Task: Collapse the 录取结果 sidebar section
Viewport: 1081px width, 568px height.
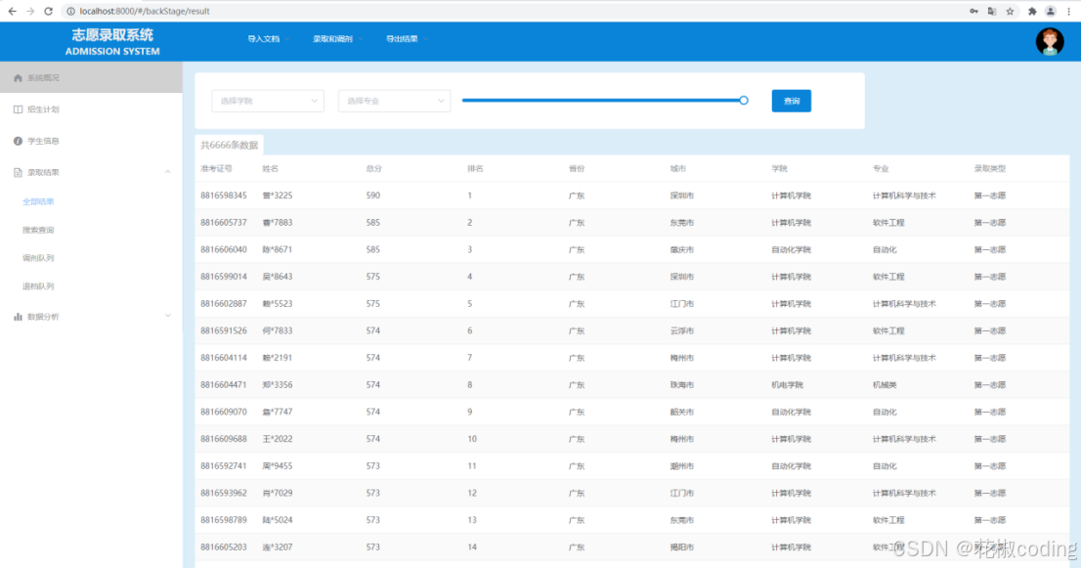Action: point(167,172)
